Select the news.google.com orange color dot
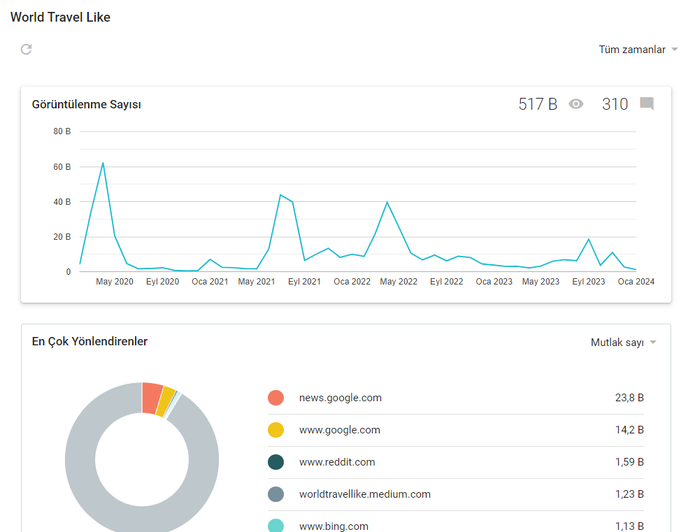Image resolution: width=688 pixels, height=532 pixels. tap(275, 398)
